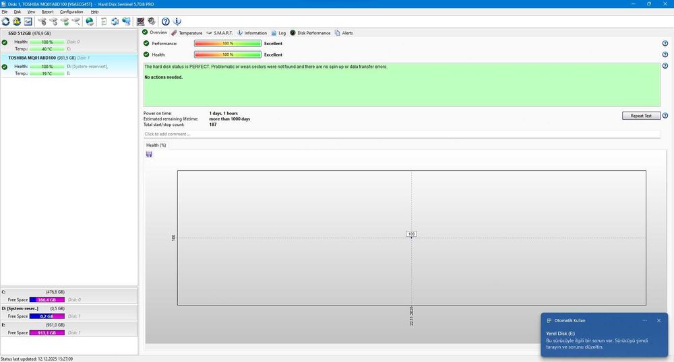The width and height of the screenshot is (674, 362).
Task: Click green check icon on TOSHIBA disk
Action: [x=4, y=67]
